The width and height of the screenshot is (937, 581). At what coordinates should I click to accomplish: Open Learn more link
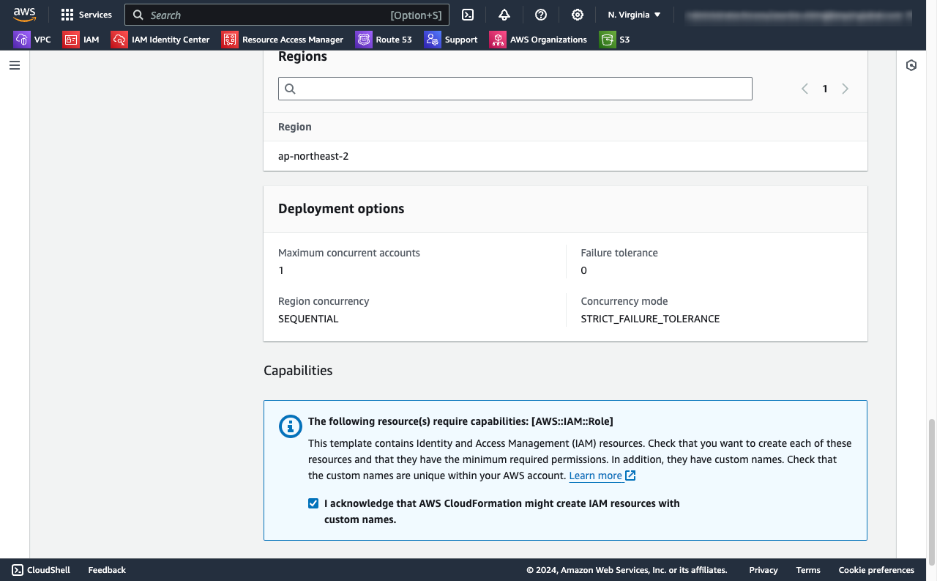point(602,475)
